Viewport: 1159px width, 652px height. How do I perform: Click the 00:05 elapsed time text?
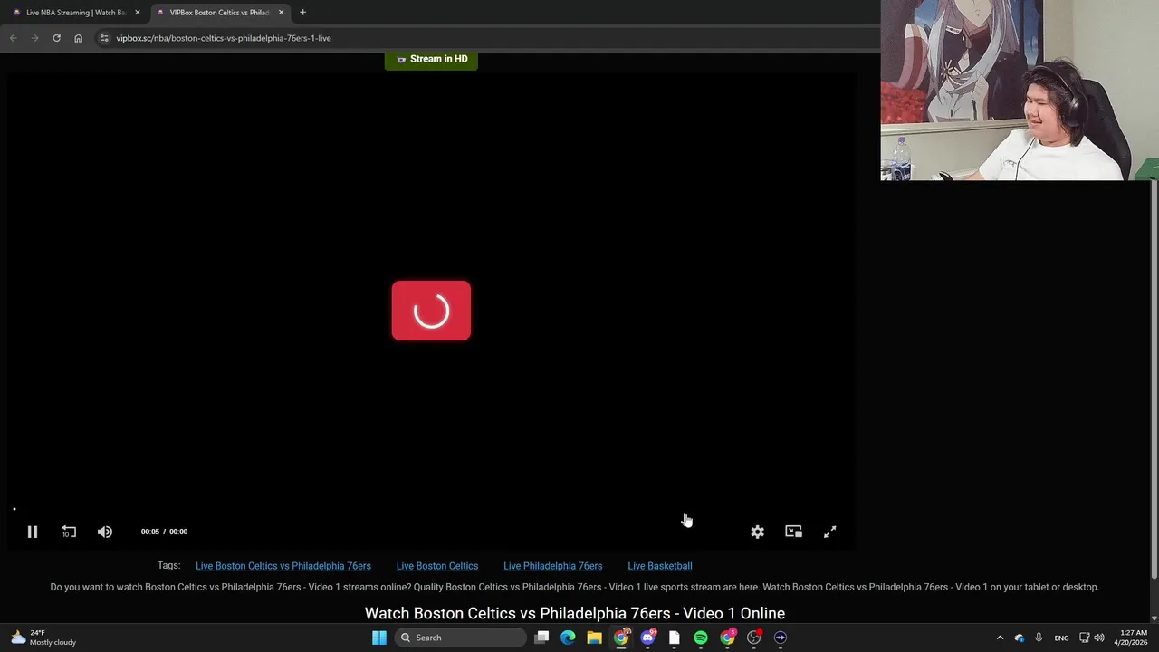(149, 532)
